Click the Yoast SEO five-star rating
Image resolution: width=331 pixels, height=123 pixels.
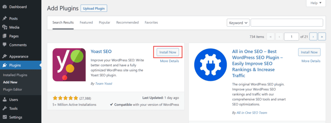click(65, 98)
